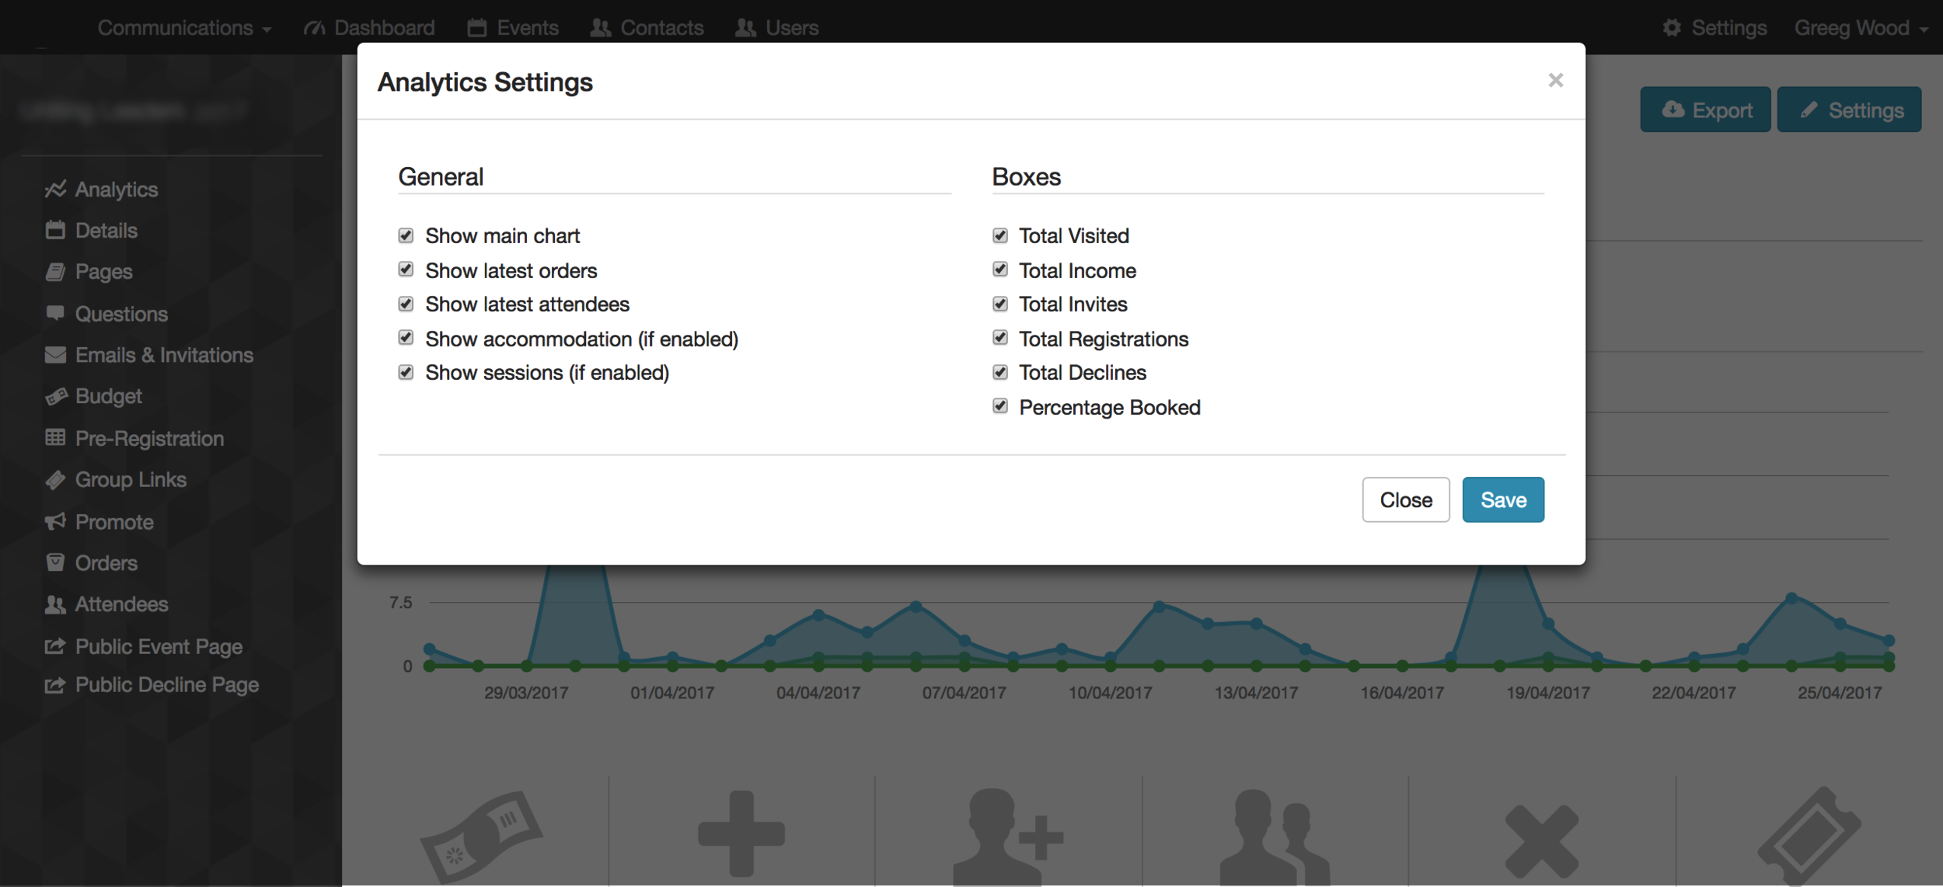Open Group Links sidebar item
1943x887 pixels.
116,480
